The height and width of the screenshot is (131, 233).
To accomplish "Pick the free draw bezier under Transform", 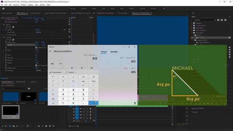I will 13,40.
